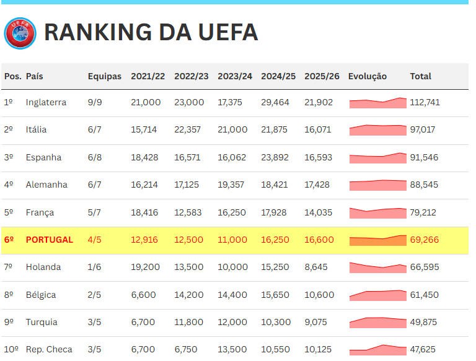Click the Turquia country name
The height and width of the screenshot is (361, 476).
(x=42, y=322)
